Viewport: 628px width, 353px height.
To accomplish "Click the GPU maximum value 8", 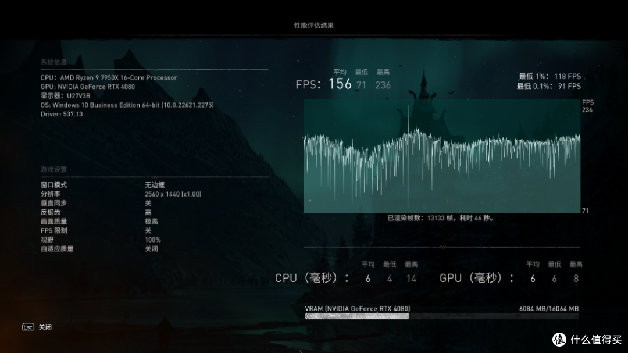I will [x=576, y=279].
